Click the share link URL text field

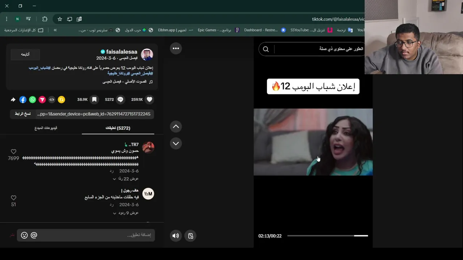pos(93,114)
